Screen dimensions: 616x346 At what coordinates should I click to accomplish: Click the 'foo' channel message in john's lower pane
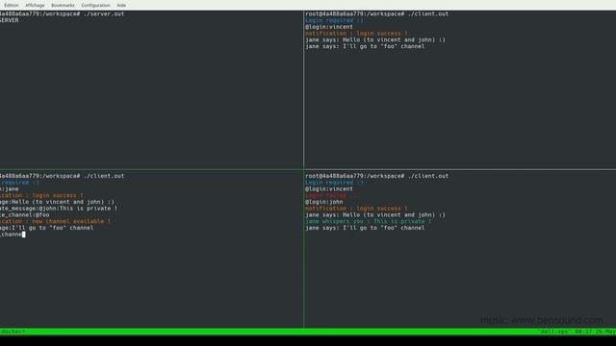(365, 228)
